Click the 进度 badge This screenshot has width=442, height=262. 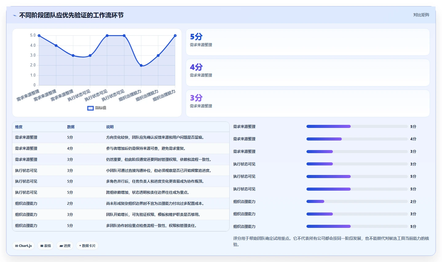click(x=65, y=246)
